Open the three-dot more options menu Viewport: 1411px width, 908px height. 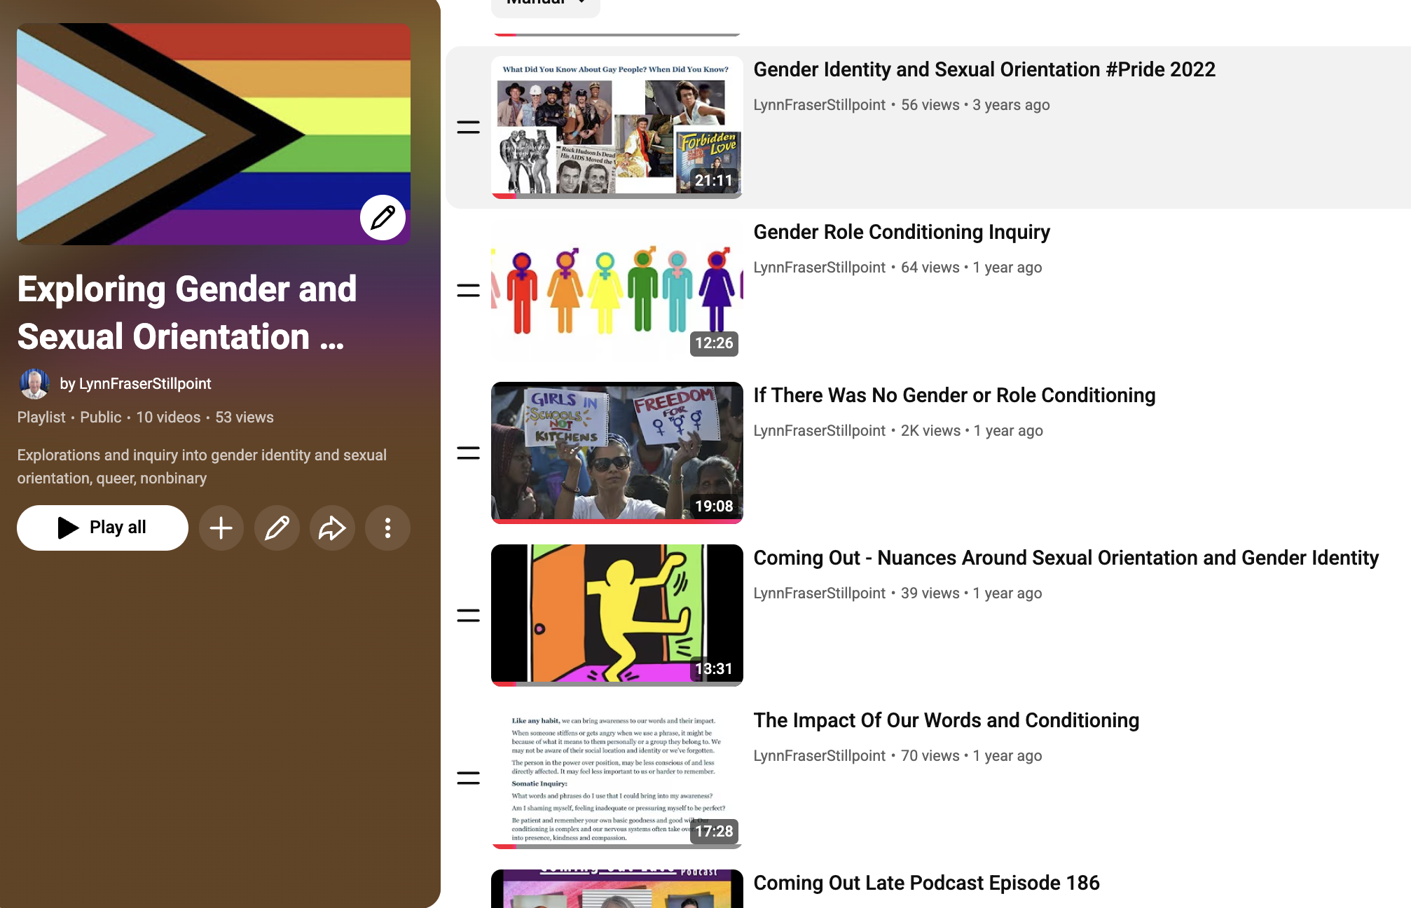pyautogui.click(x=387, y=528)
